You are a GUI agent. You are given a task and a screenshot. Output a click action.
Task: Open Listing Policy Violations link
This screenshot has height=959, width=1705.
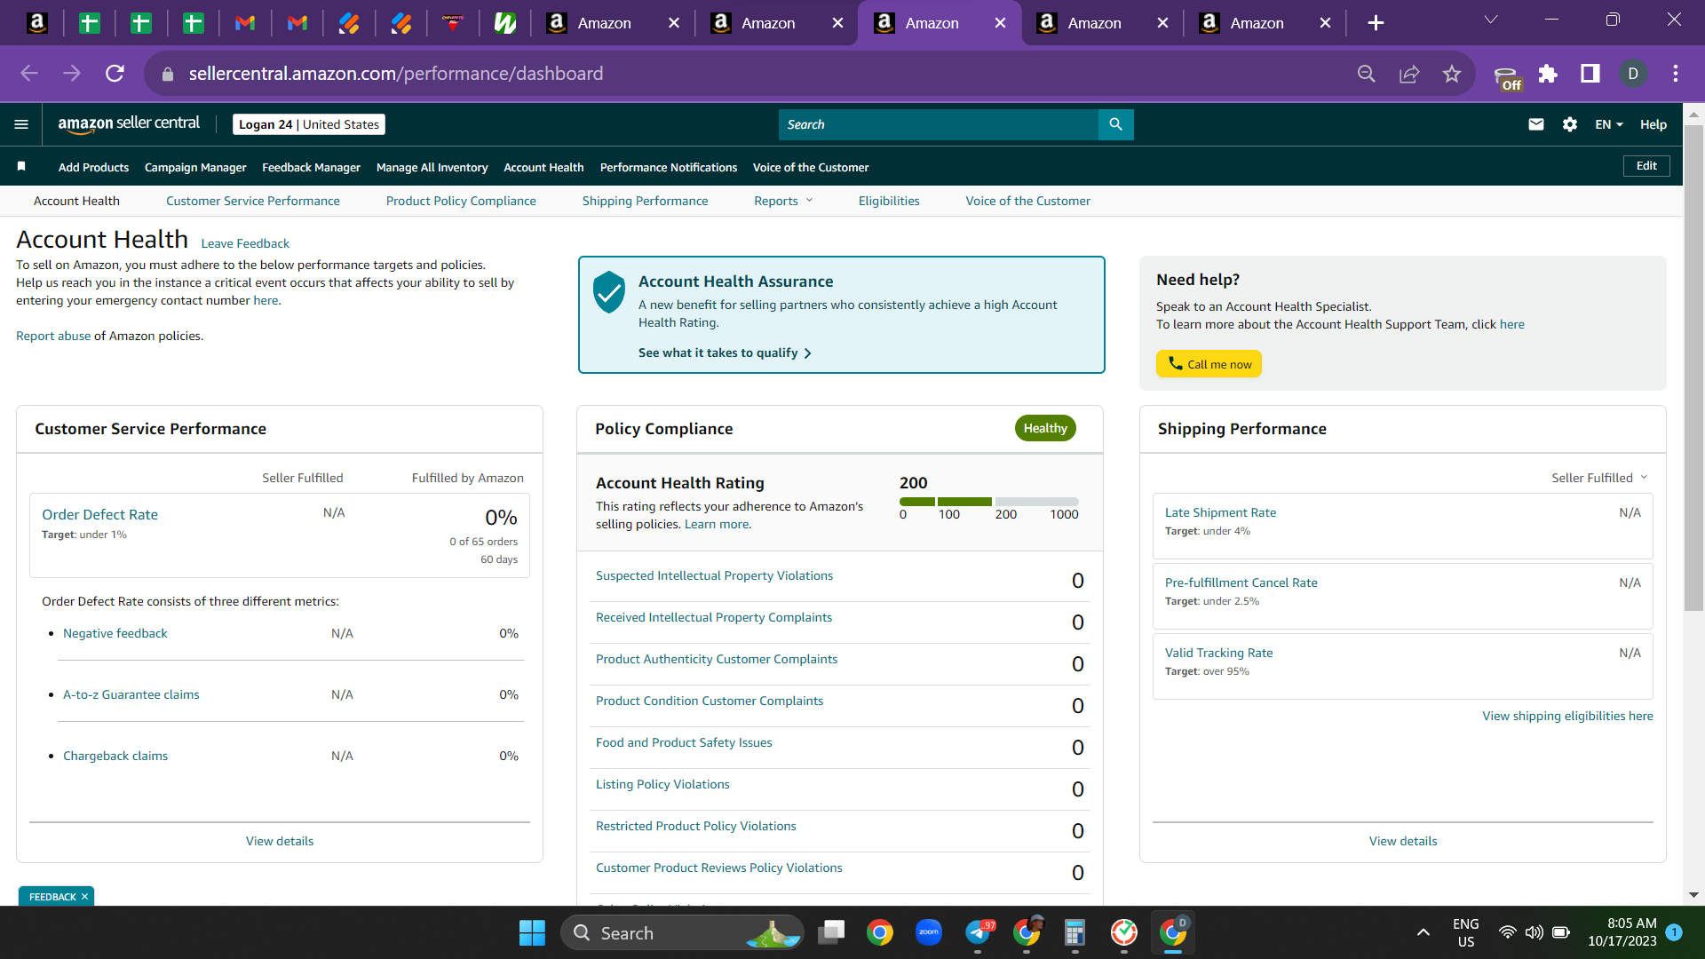click(x=662, y=784)
